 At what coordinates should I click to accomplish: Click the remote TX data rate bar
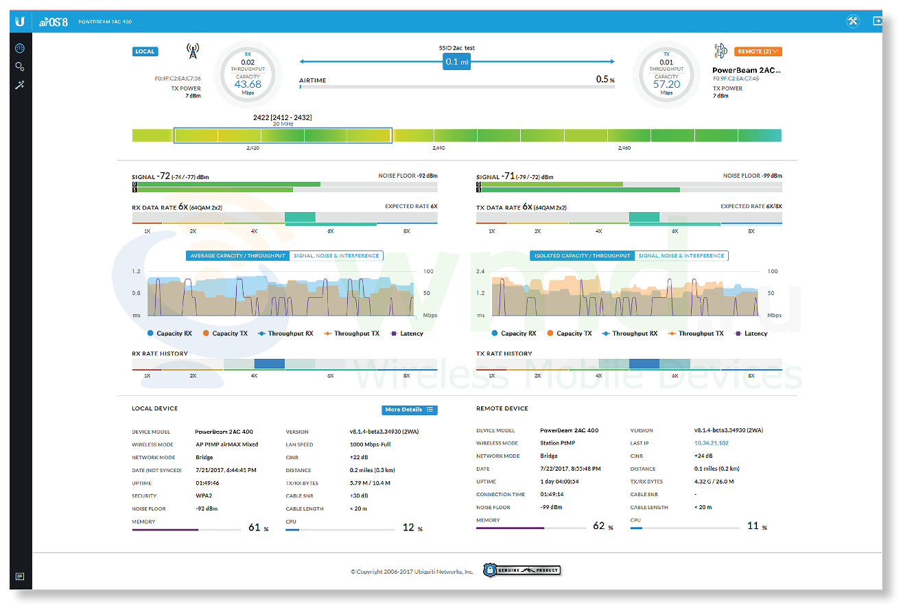click(x=629, y=218)
